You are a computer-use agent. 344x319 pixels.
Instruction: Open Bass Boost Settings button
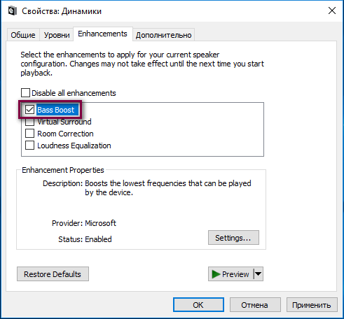[233, 238]
